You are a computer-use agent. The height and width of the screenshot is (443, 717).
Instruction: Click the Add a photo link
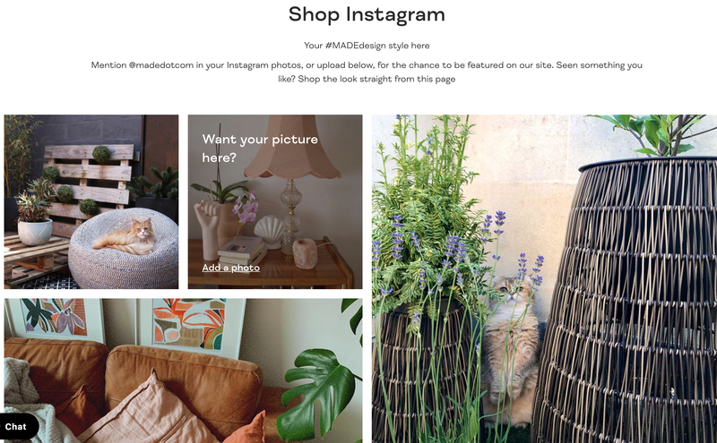230,268
